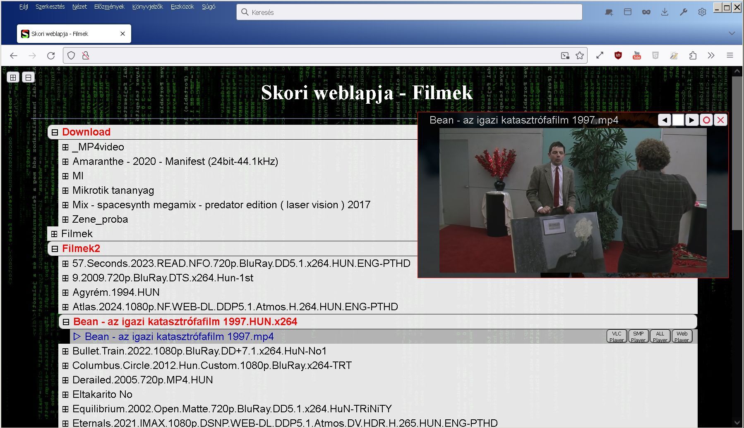
Task: Open the browser hamburger menu
Action: [730, 55]
